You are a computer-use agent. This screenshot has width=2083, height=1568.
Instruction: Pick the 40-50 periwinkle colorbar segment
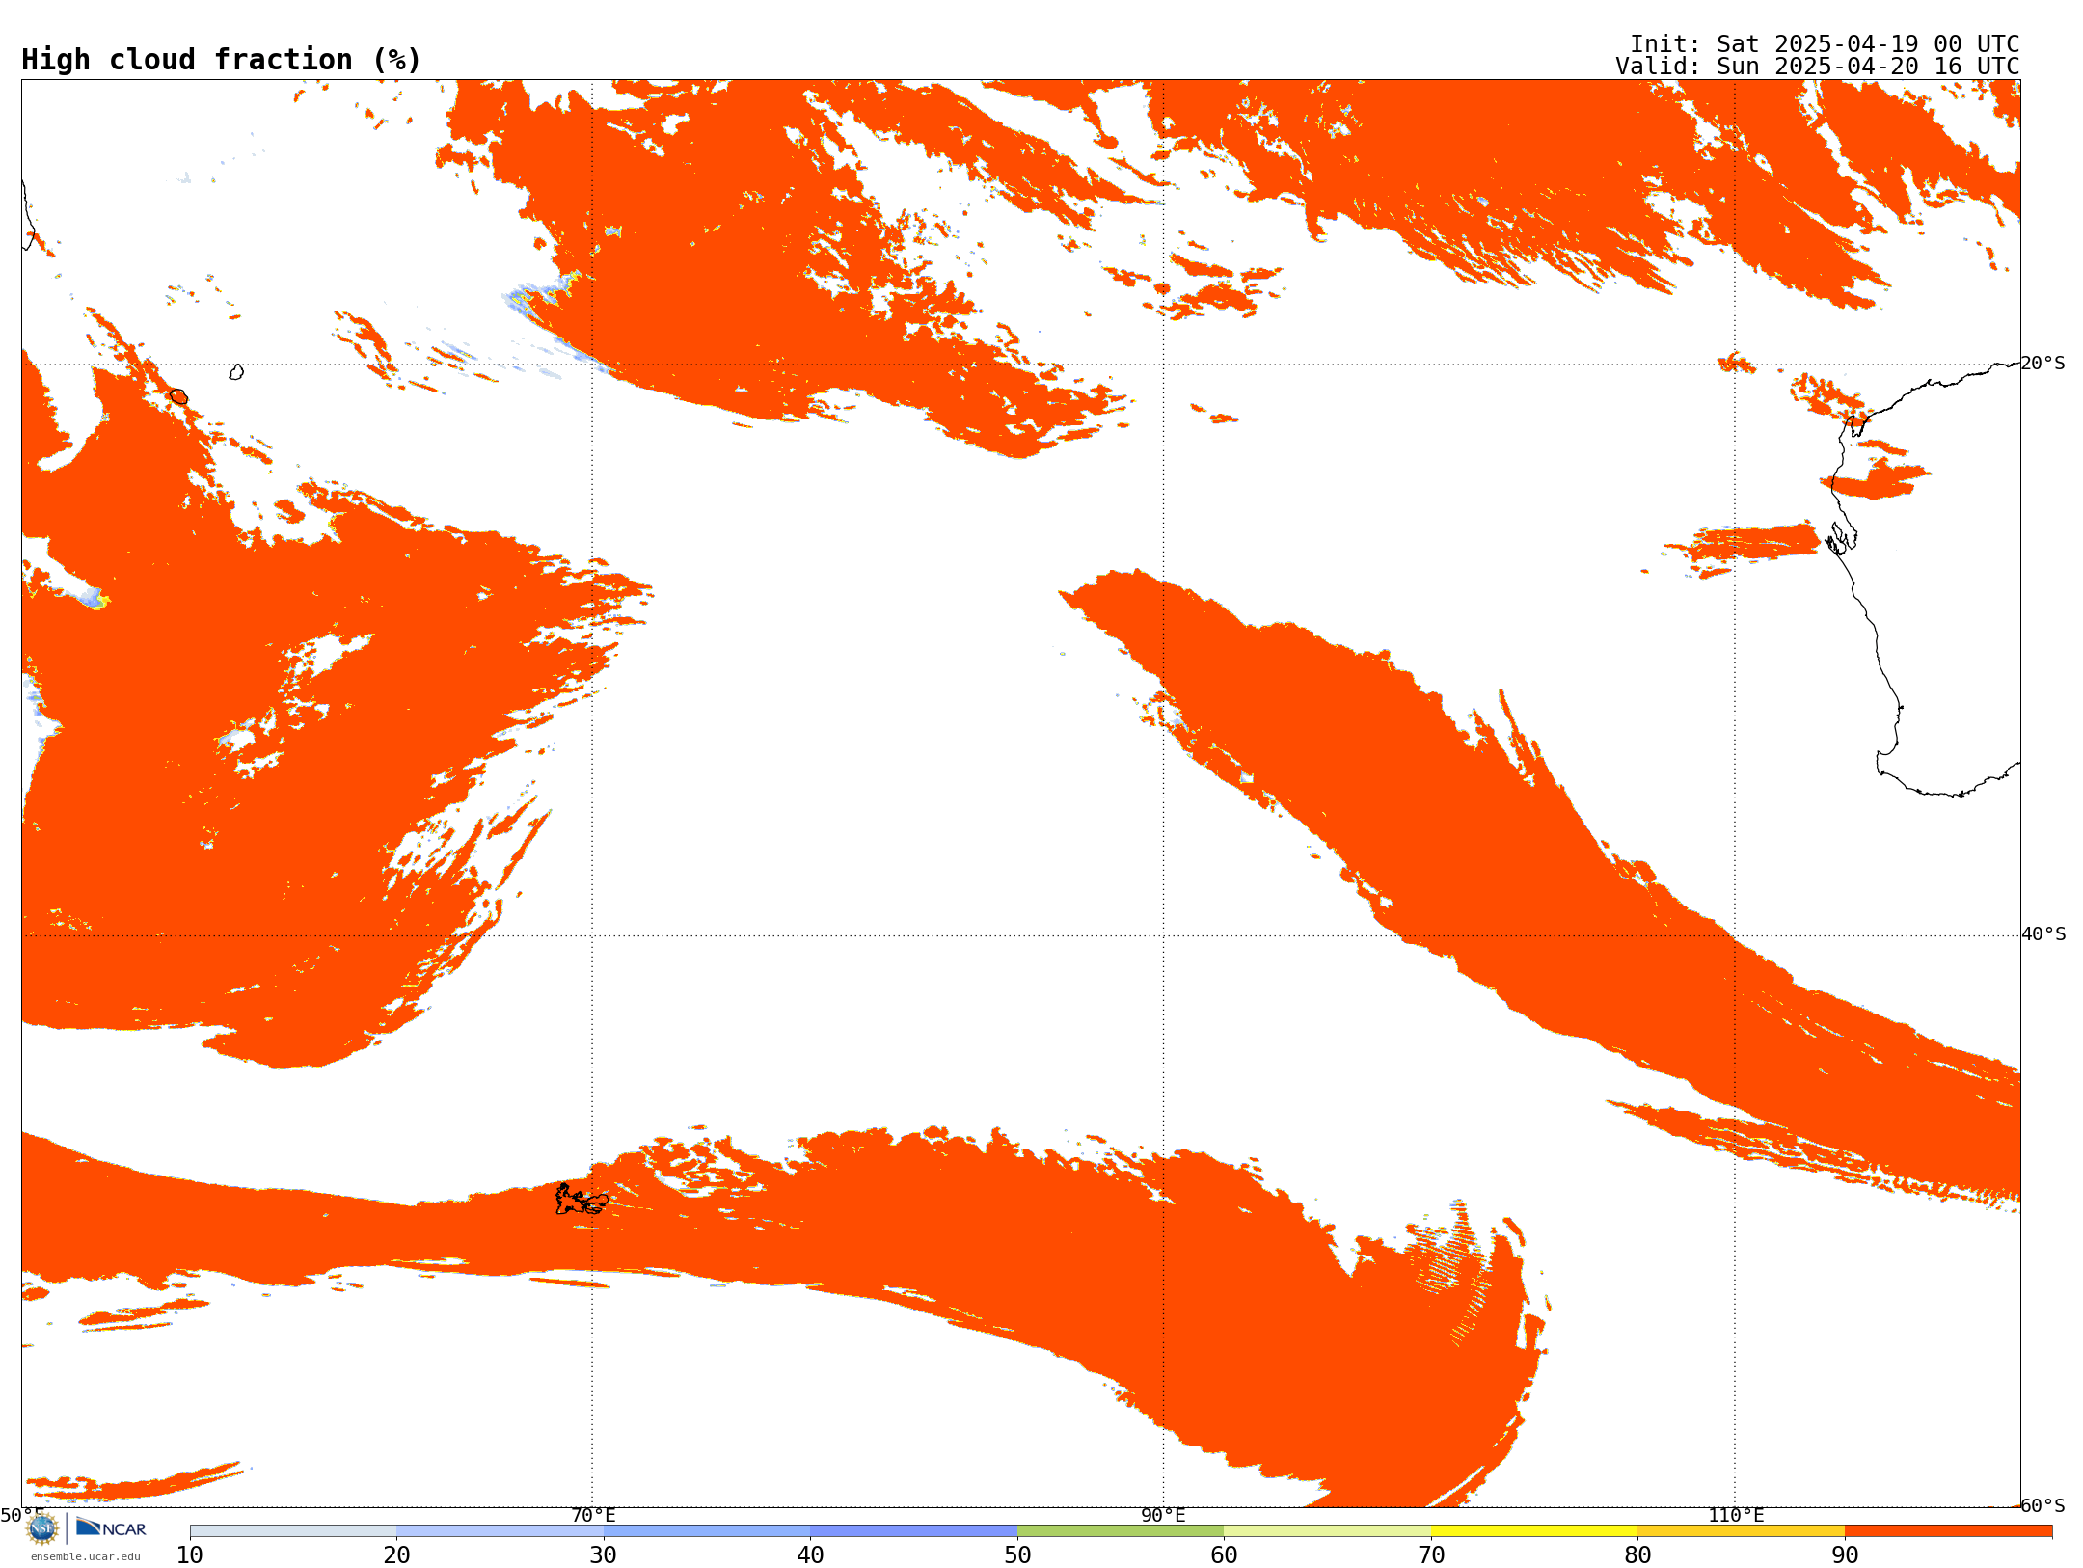(x=914, y=1531)
